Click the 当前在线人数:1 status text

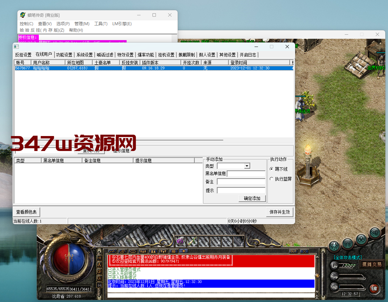tap(27, 221)
